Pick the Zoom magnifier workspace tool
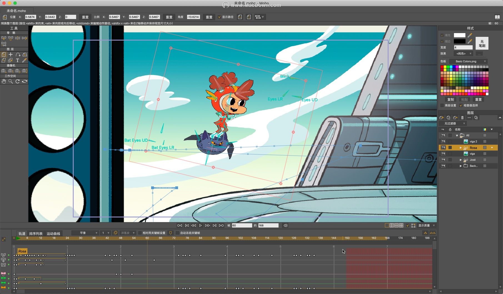 tap(11, 81)
